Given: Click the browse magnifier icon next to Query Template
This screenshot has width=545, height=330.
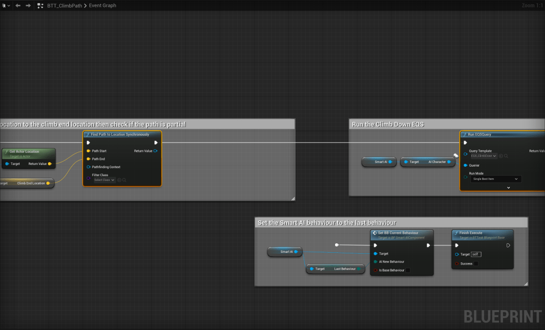Looking at the screenshot, I should coord(506,156).
